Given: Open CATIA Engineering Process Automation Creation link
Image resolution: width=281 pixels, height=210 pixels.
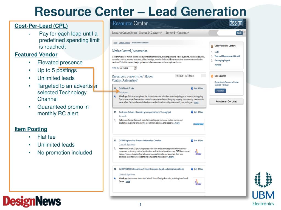Looking at the screenshot, I should 140,141.
